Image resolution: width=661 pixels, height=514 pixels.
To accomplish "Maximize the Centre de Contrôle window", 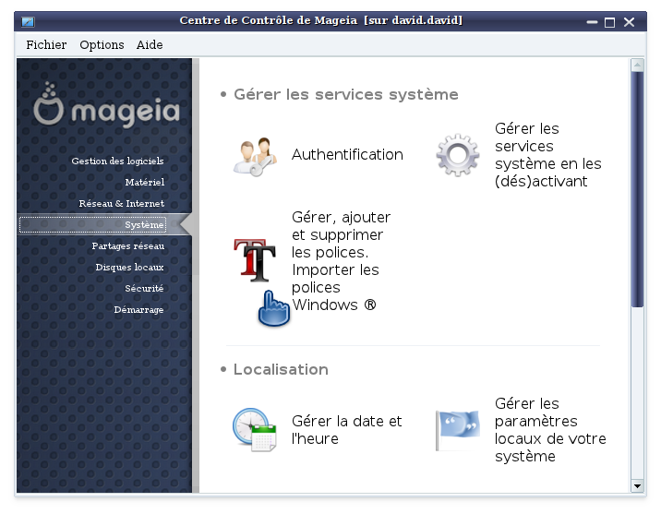I will pyautogui.click(x=609, y=22).
